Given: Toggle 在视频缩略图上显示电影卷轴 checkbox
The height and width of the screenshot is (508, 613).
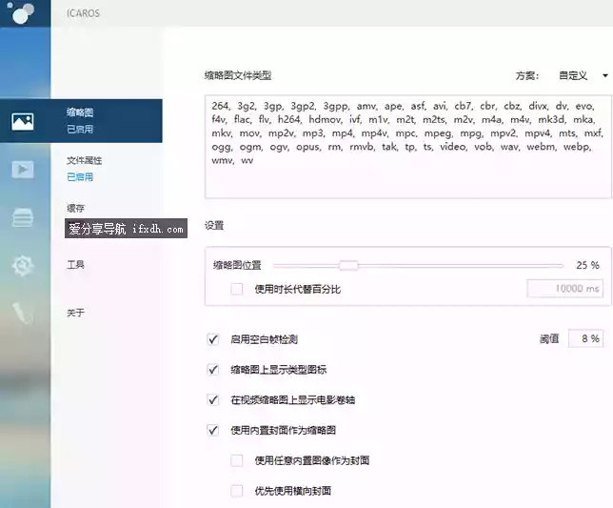Looking at the screenshot, I should point(213,400).
